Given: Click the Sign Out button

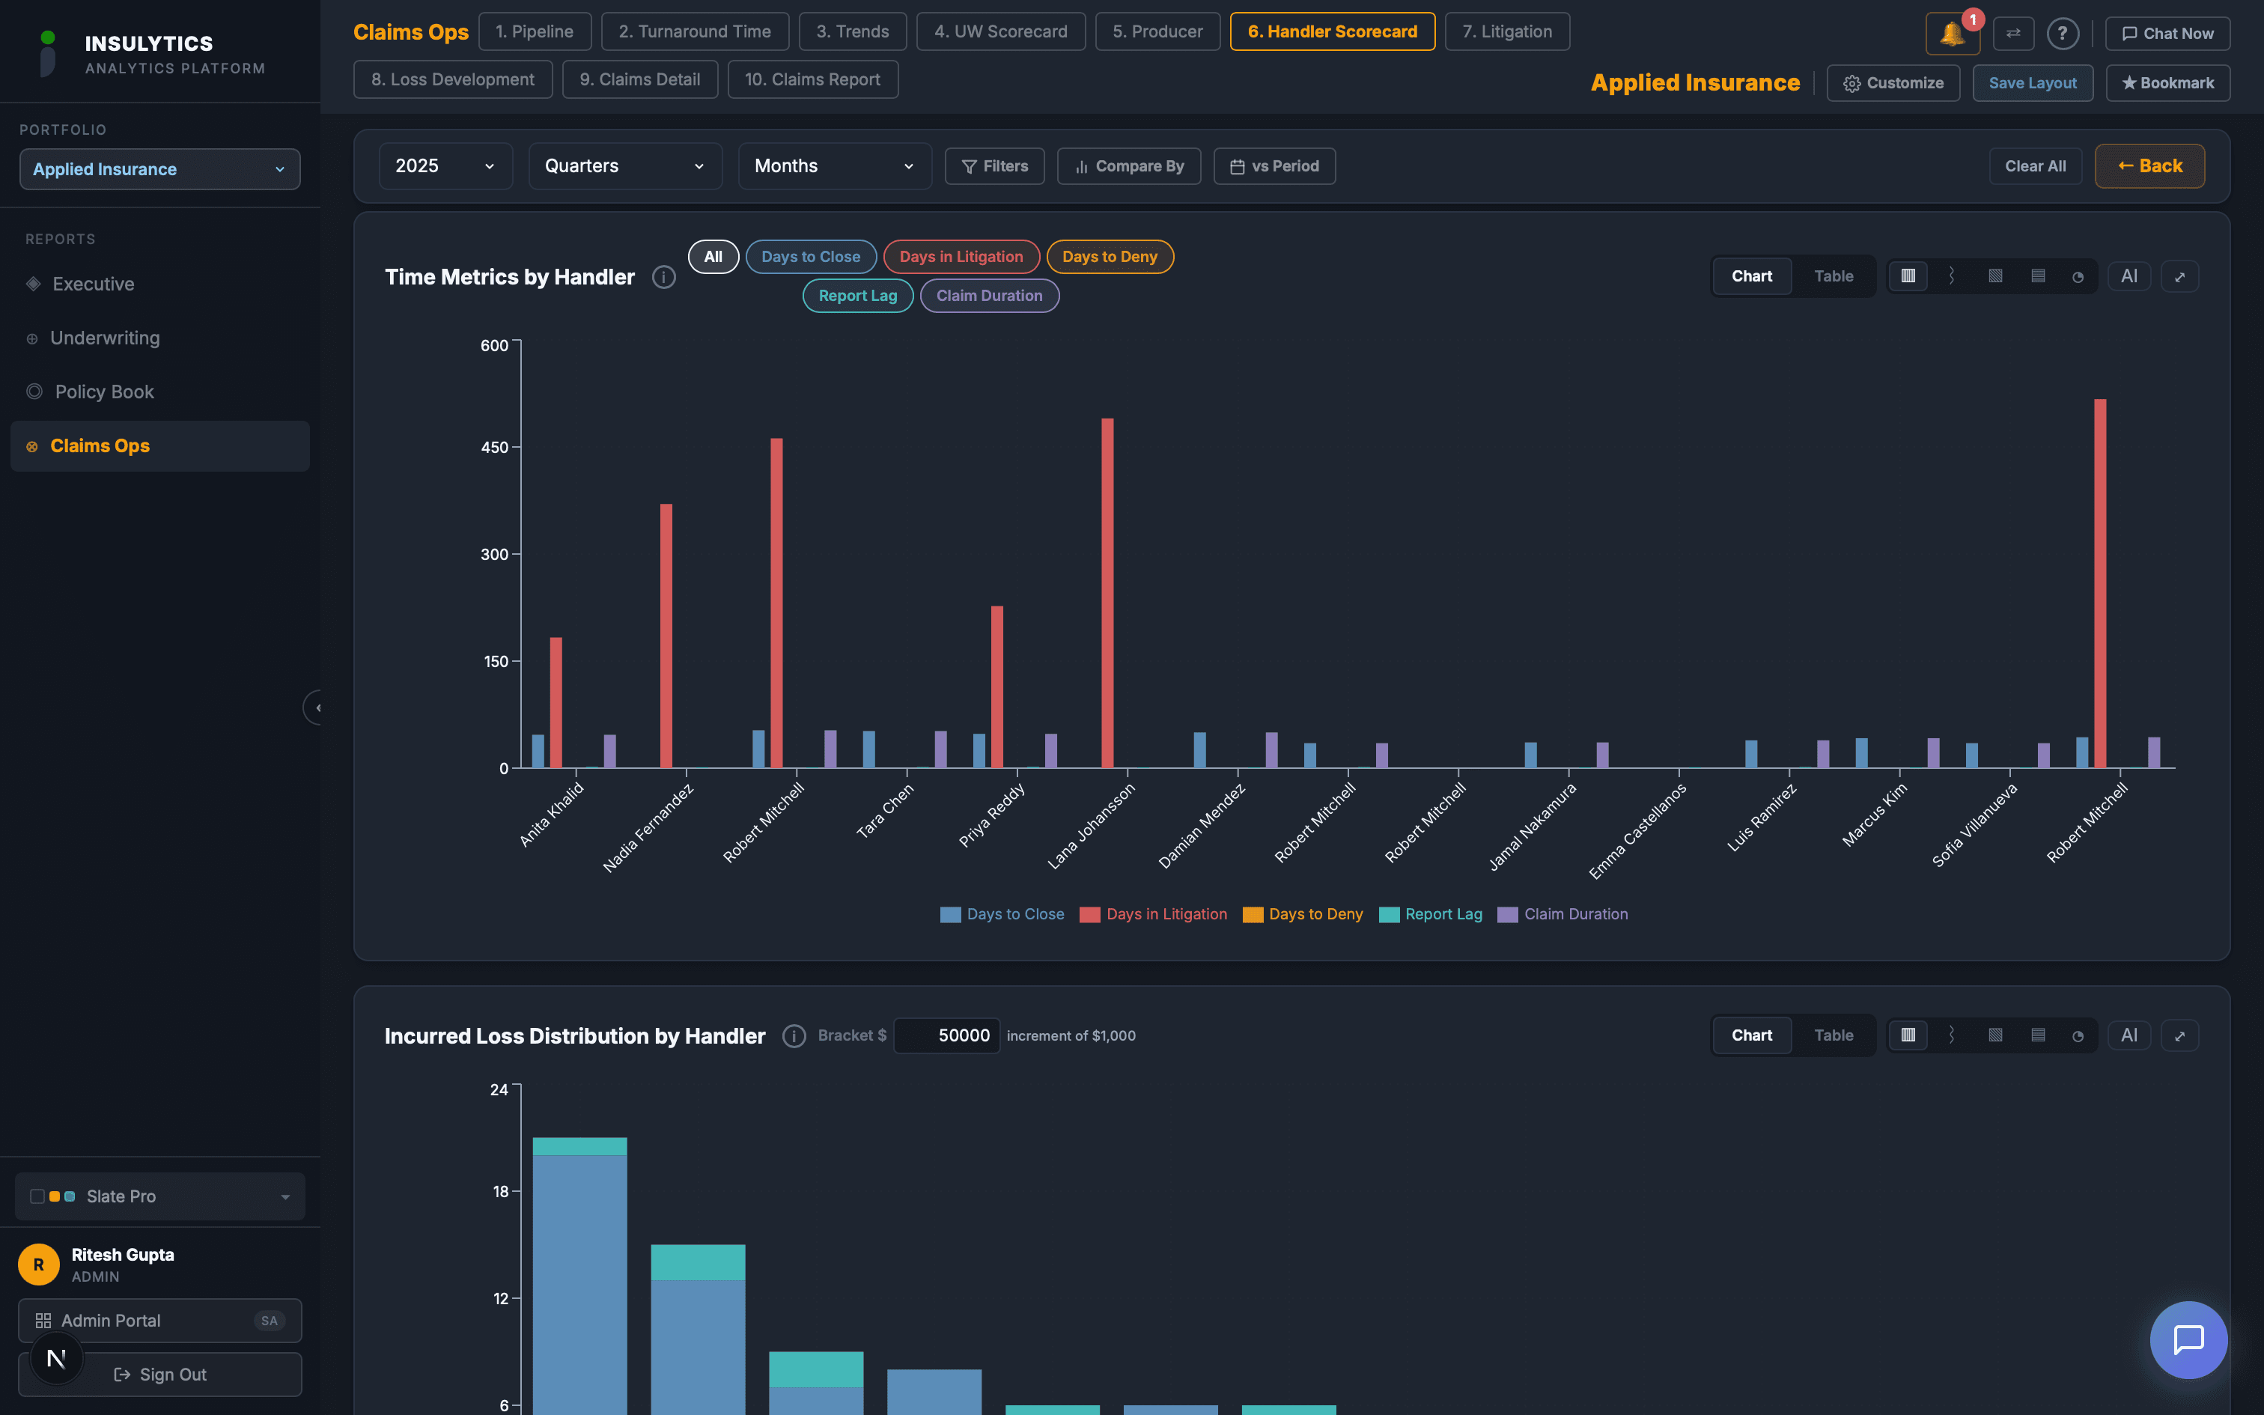Looking at the screenshot, I should (x=159, y=1374).
